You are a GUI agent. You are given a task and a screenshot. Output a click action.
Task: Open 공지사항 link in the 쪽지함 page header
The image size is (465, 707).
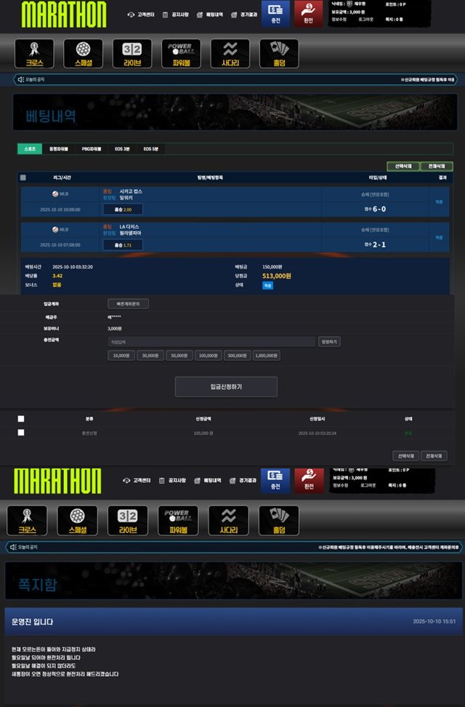click(x=172, y=481)
